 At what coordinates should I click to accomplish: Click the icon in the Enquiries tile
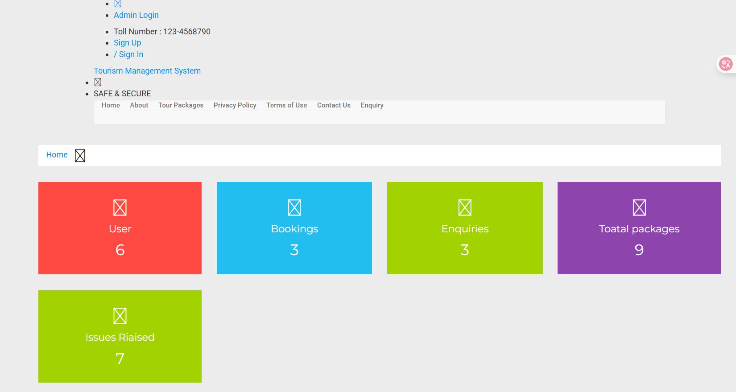465,207
